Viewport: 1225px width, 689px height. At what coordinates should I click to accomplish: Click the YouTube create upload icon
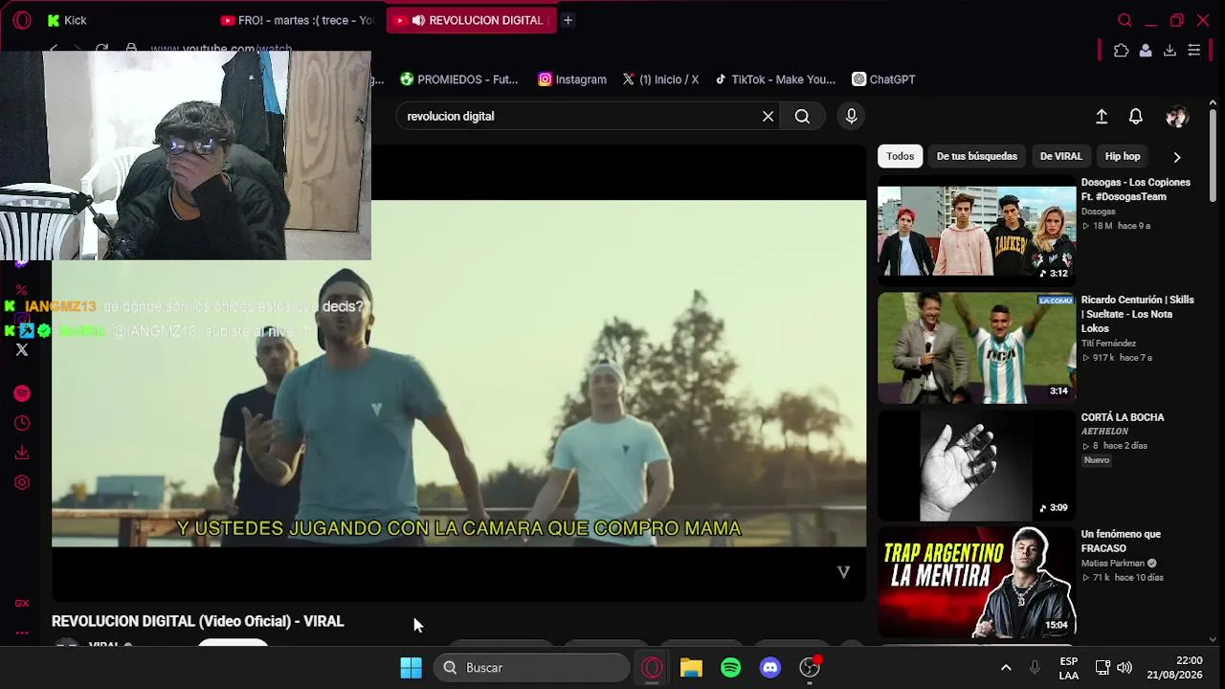pos(1102,116)
